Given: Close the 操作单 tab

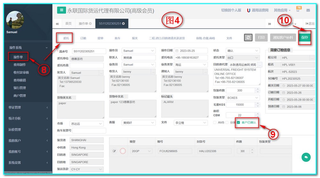Looking at the screenshot, I should (90, 23).
